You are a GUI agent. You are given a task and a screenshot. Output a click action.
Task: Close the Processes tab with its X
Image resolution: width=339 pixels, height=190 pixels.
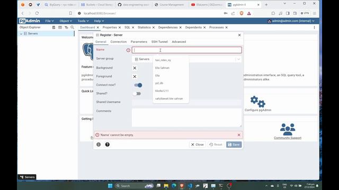tap(227, 27)
